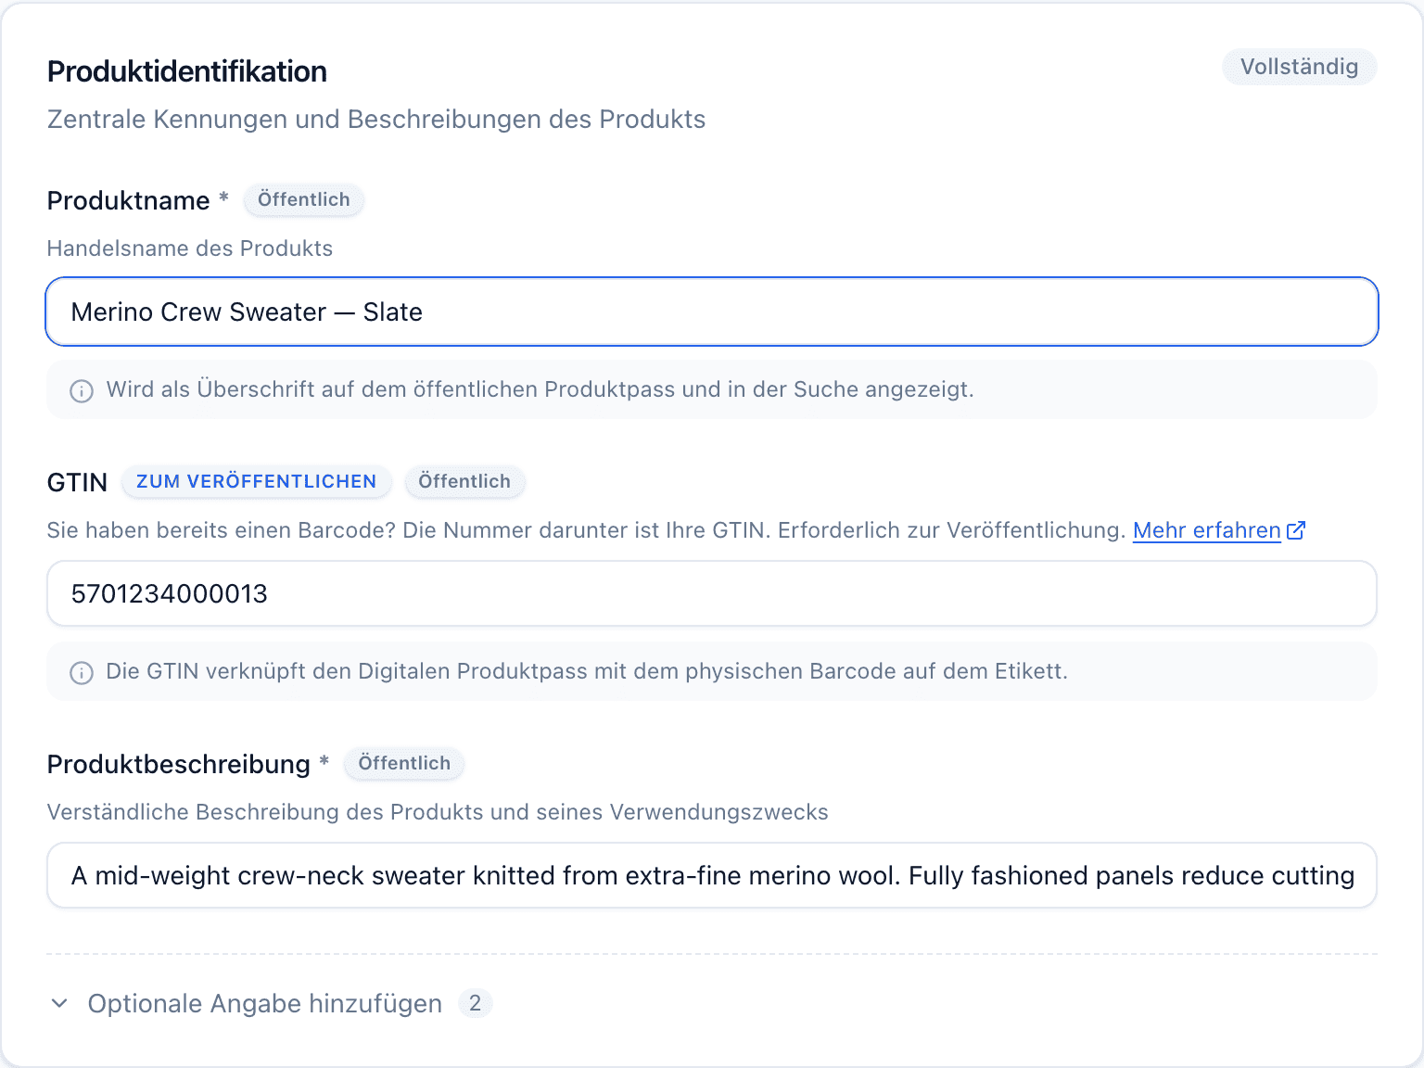The width and height of the screenshot is (1424, 1068).
Task: Click Öffentlich badge next to Produktname
Action: (304, 199)
